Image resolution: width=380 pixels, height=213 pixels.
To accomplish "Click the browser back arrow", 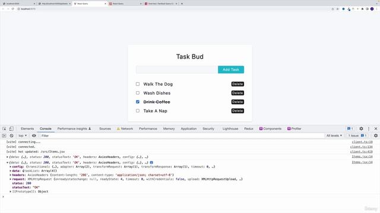I will [3, 9].
